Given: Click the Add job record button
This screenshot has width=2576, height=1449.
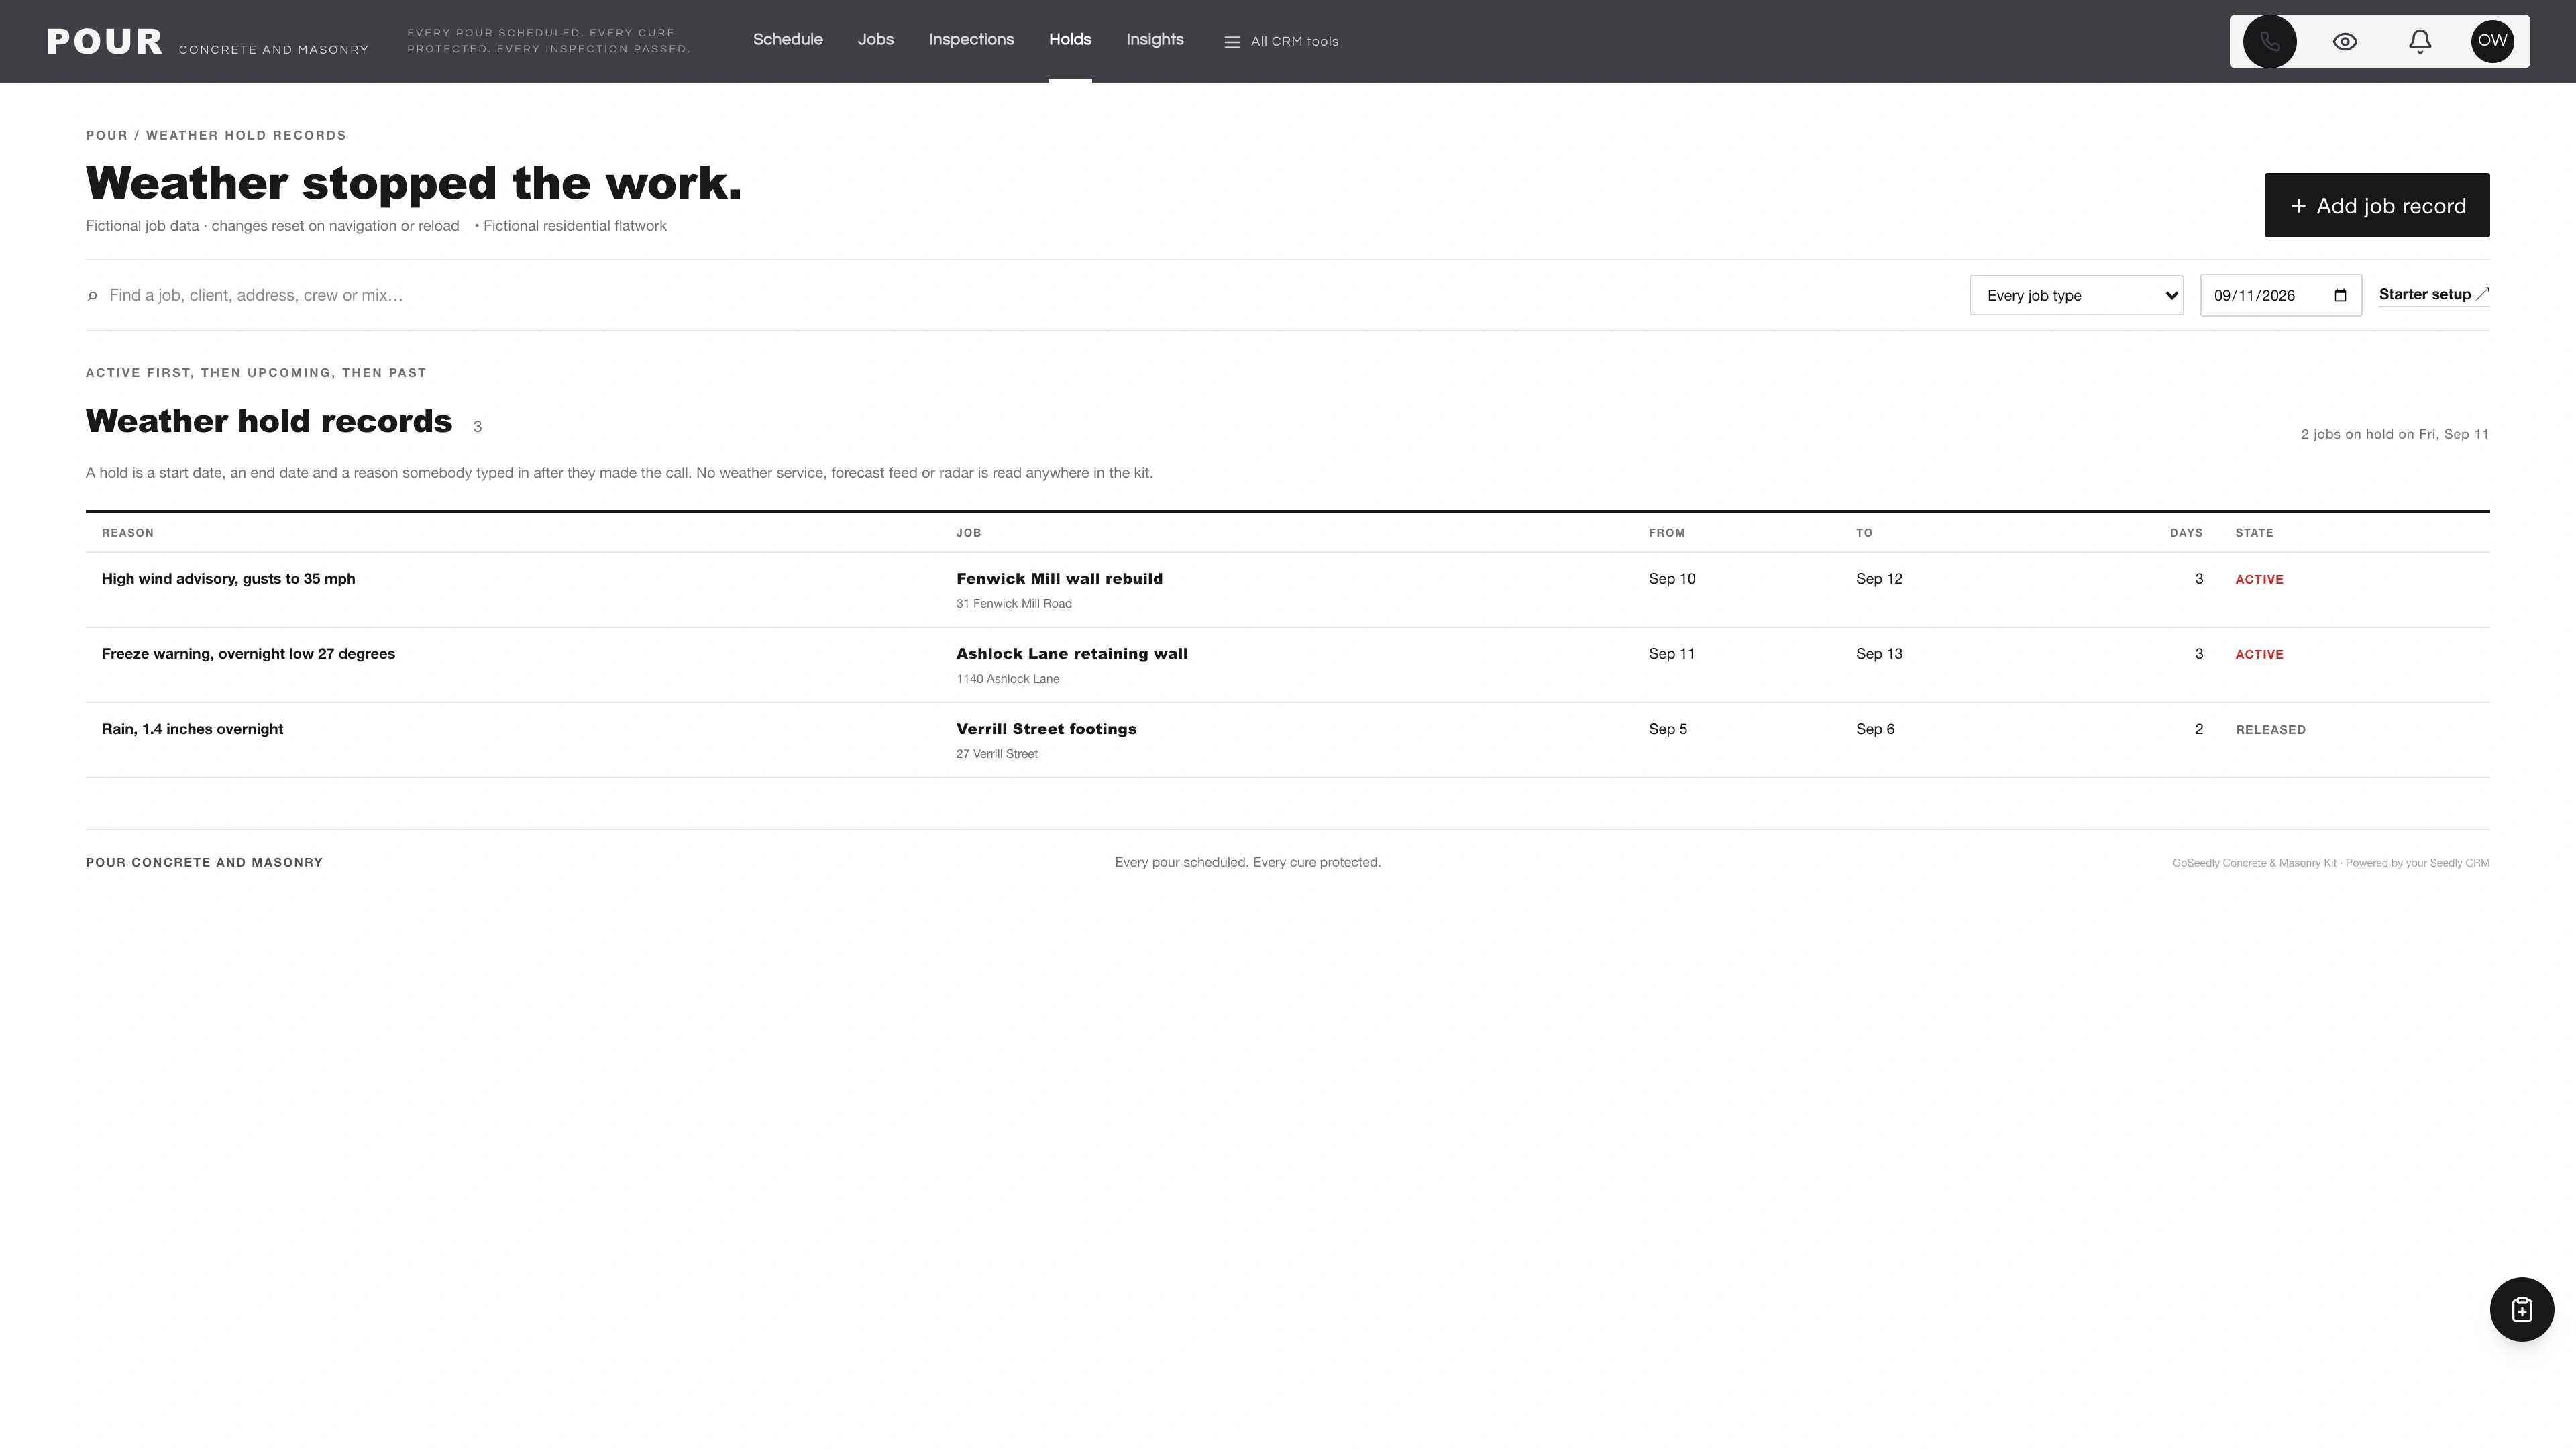Looking at the screenshot, I should click(2376, 205).
